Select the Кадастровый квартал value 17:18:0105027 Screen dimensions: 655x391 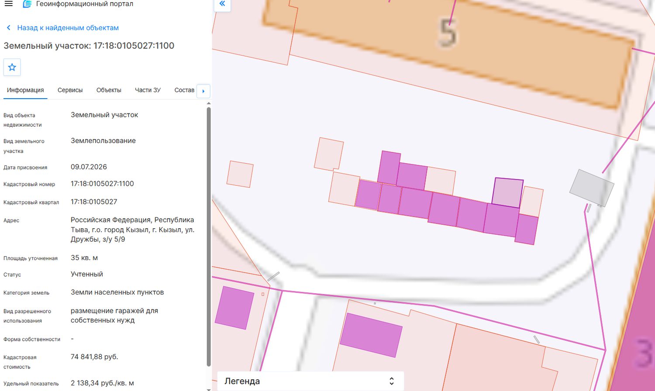point(94,202)
